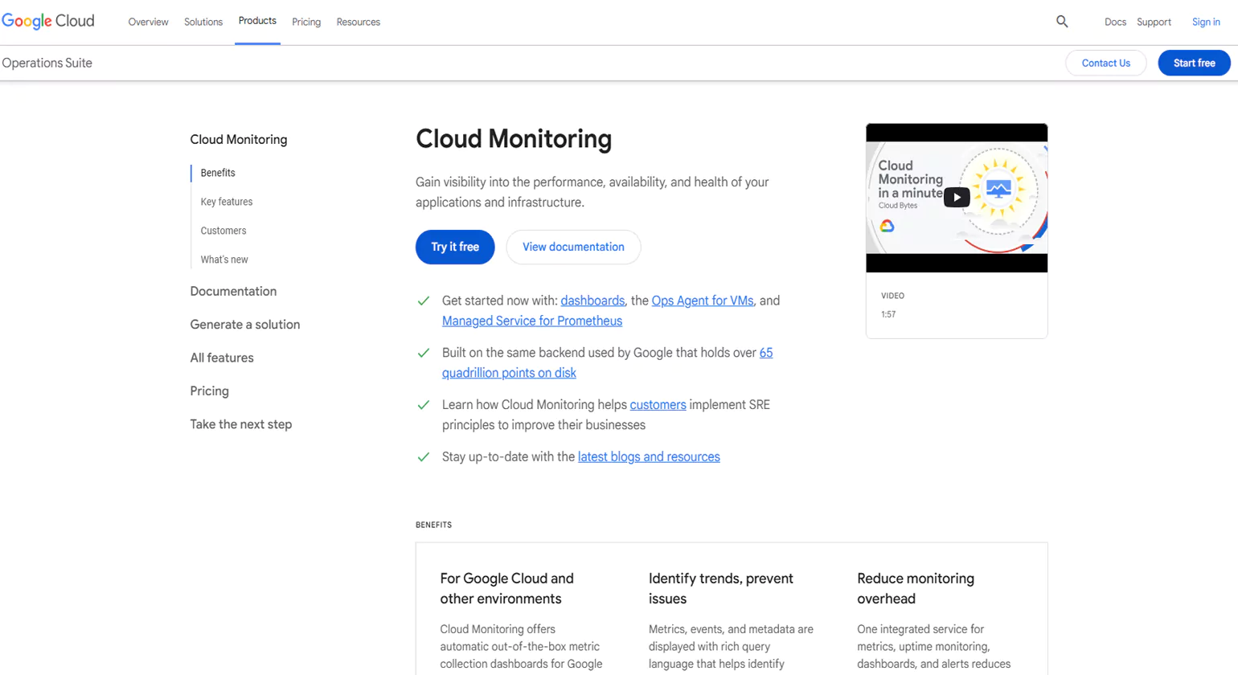Screen dimensions: 1238x675
Task: Open the Pricing menu in the top navigation
Action: click(306, 22)
